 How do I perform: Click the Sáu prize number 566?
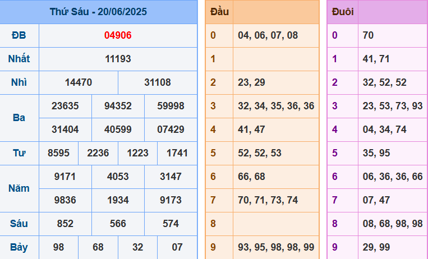point(118,224)
